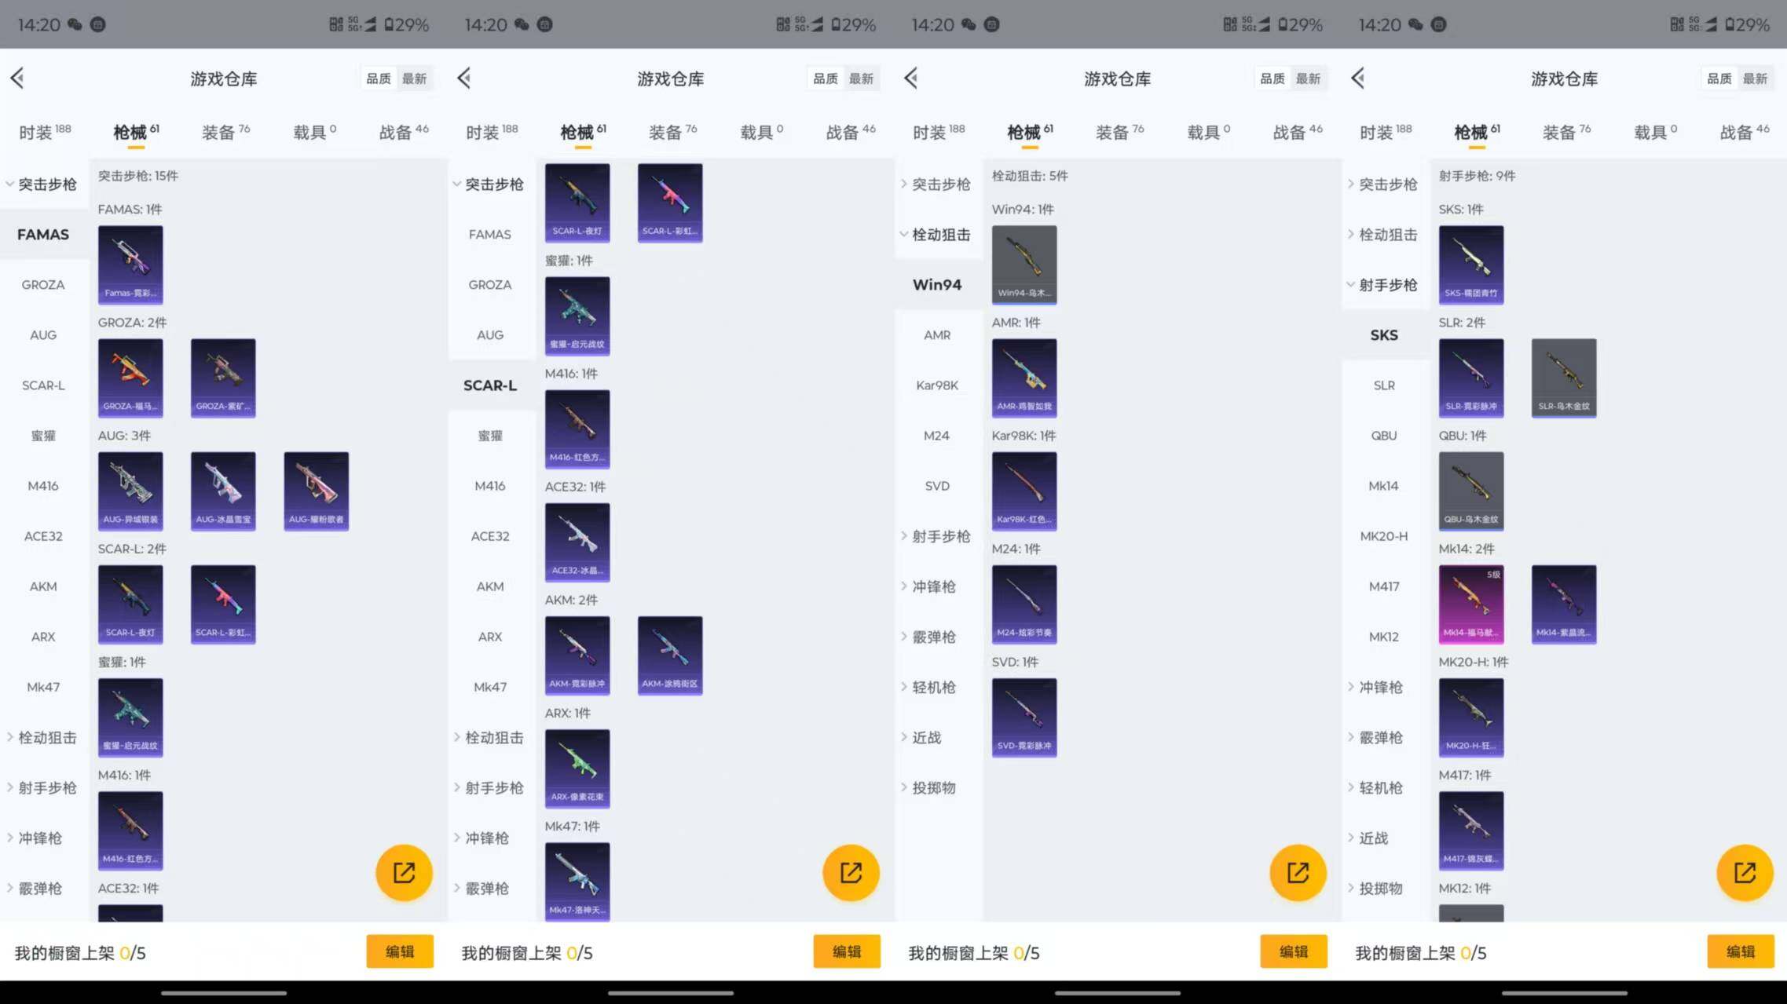Tap the 编辑 button in second screen

pyautogui.click(x=847, y=951)
